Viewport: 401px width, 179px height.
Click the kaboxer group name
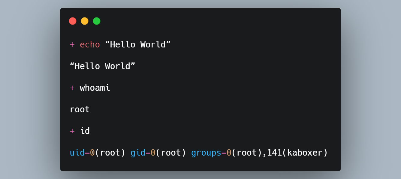[305, 153]
